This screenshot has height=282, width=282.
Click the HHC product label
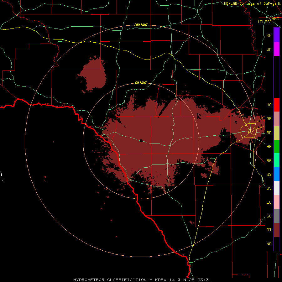coord(275,19)
